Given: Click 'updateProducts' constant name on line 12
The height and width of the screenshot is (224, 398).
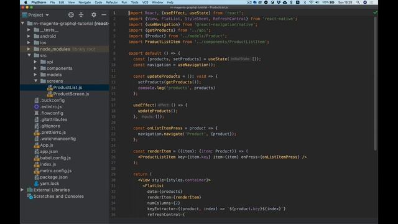Looking at the screenshot, I should pyautogui.click(x=164, y=76).
